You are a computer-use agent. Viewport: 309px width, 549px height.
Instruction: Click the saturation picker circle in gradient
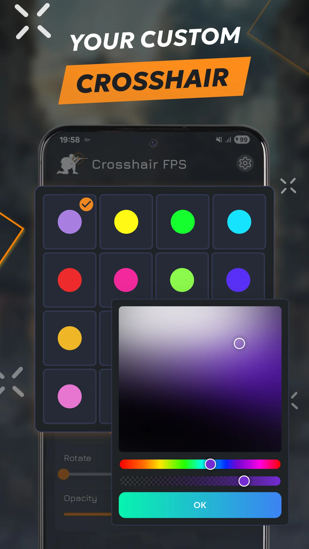tap(239, 343)
